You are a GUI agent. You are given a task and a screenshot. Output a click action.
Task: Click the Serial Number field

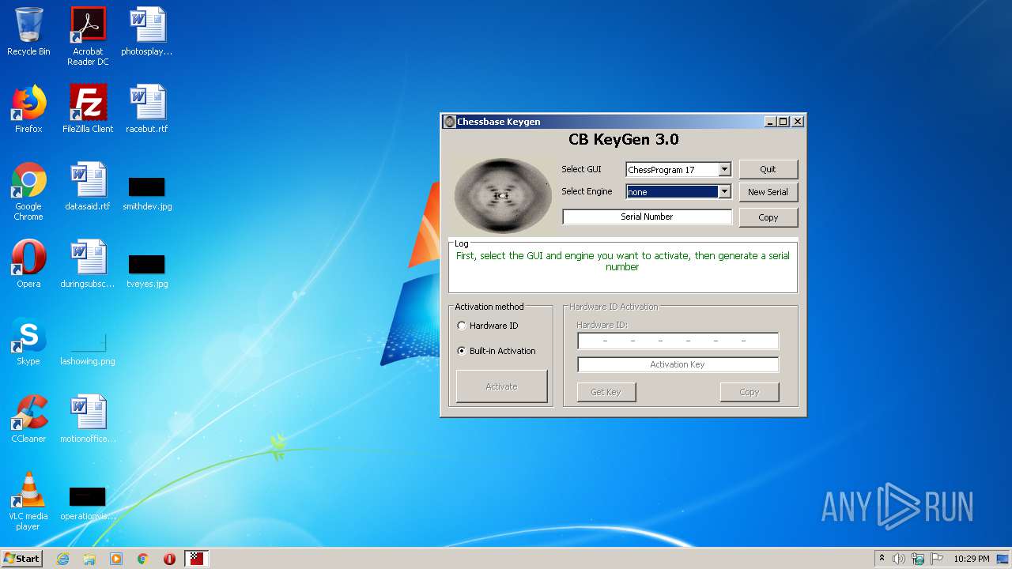click(x=647, y=217)
